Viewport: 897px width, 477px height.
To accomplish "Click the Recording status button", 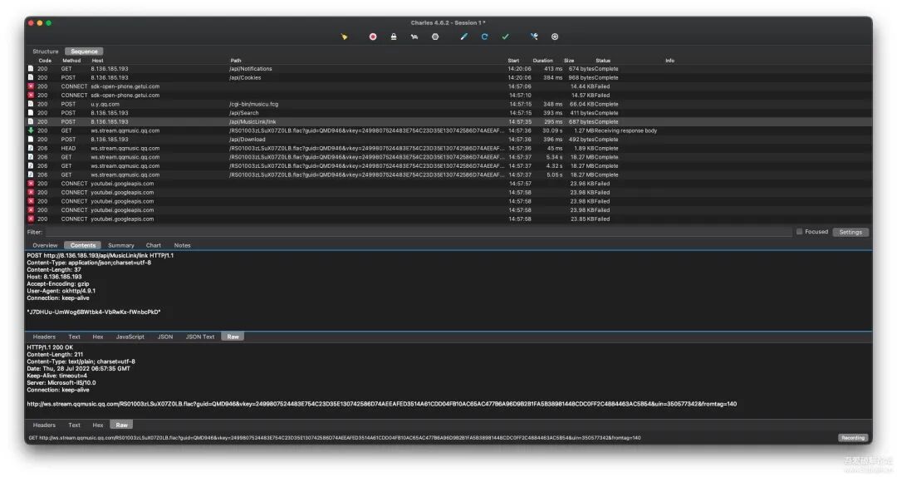I will 852,437.
